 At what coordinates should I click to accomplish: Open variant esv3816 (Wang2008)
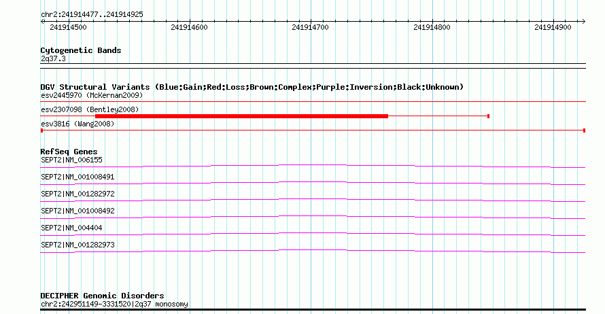pyautogui.click(x=77, y=124)
